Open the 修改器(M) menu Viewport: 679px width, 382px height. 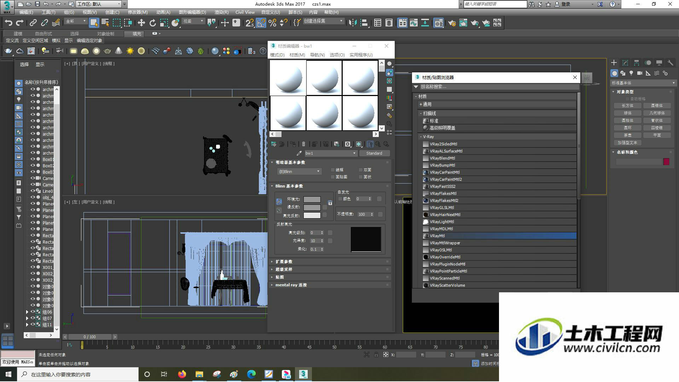tap(138, 12)
